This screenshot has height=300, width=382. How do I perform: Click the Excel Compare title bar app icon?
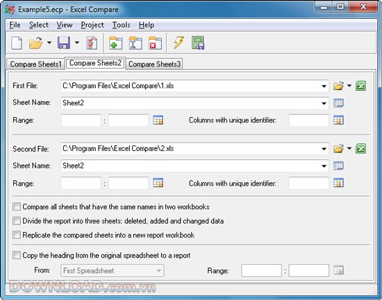coord(10,10)
